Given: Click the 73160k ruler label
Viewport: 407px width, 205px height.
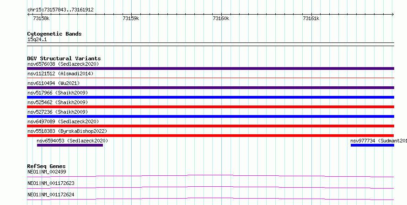Looking at the screenshot, I should click(221, 18).
